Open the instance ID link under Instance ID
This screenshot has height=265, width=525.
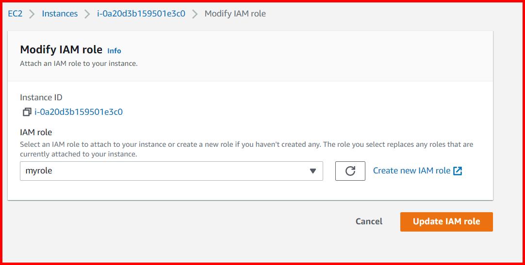[x=79, y=112]
